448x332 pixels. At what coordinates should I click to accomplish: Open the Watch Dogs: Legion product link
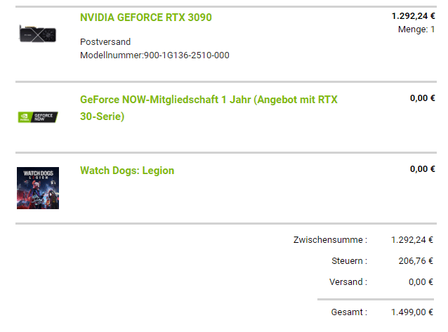coord(127,171)
